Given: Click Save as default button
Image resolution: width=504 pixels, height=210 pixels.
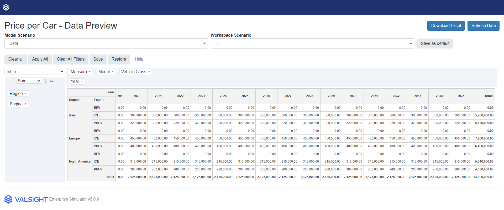Looking at the screenshot, I should [435, 44].
